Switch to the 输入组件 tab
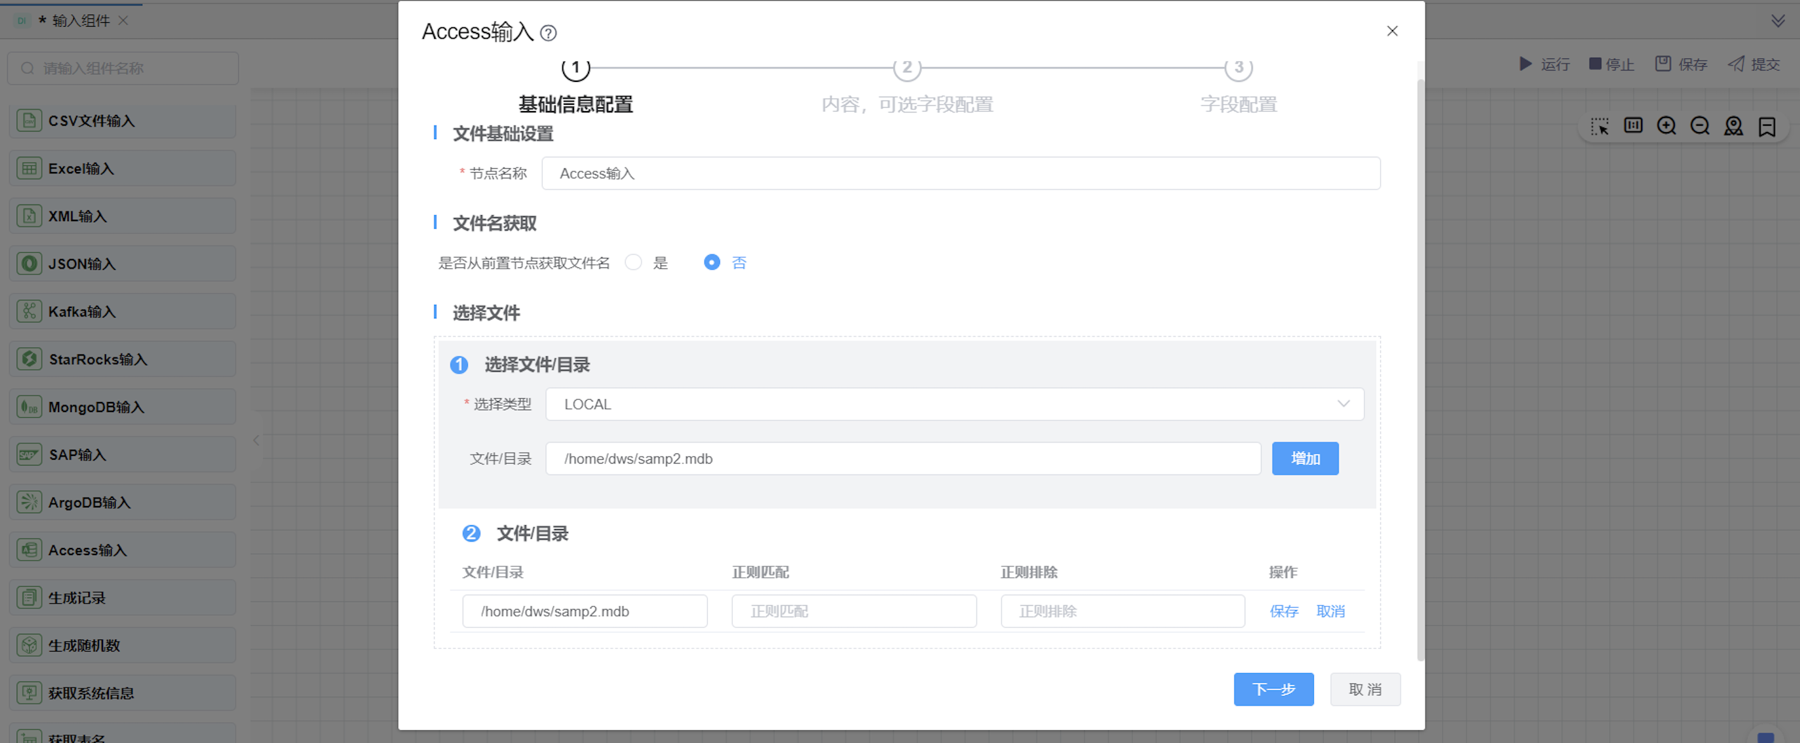The width and height of the screenshot is (1800, 743). (80, 21)
